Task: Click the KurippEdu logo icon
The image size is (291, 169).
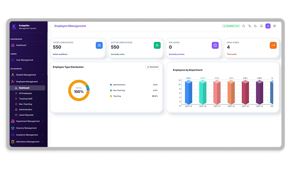Action: pos(14,27)
